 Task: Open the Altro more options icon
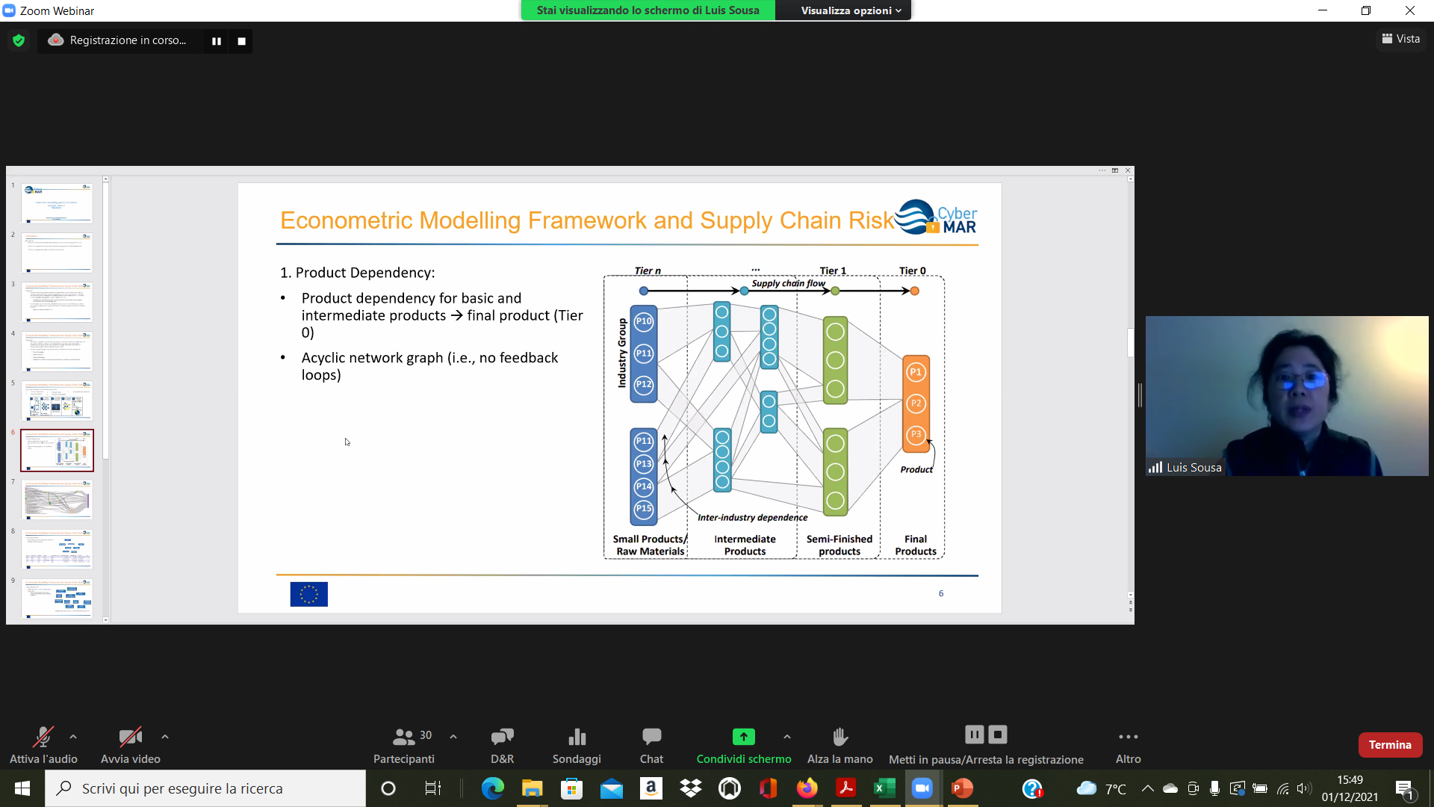tap(1128, 737)
